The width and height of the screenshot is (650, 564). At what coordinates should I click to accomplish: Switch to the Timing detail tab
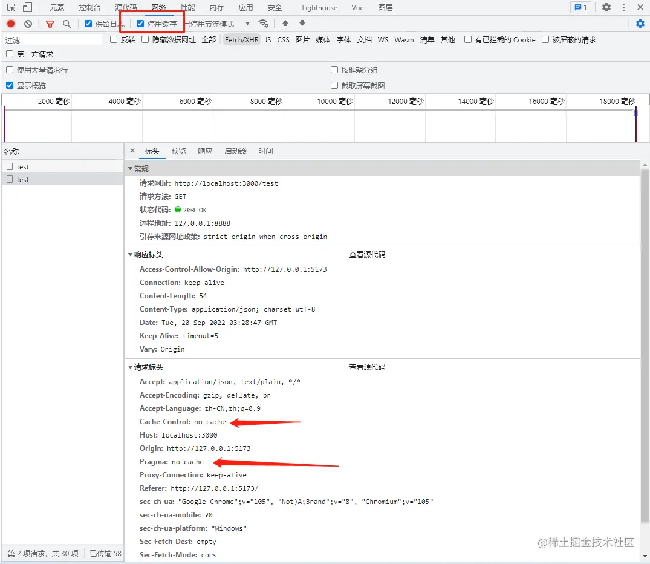click(265, 151)
